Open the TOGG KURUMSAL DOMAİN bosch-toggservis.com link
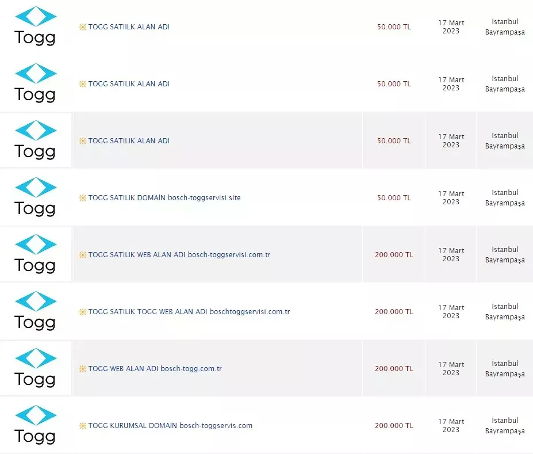This screenshot has width=533, height=454. coord(170,426)
